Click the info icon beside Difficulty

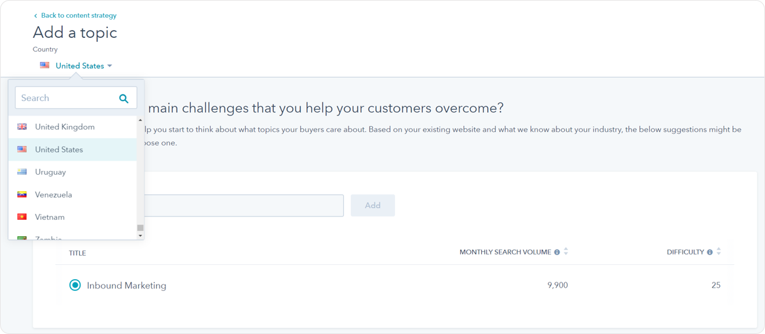coord(709,252)
